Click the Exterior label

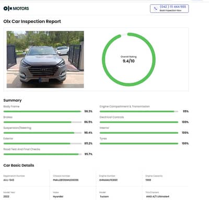8,138
